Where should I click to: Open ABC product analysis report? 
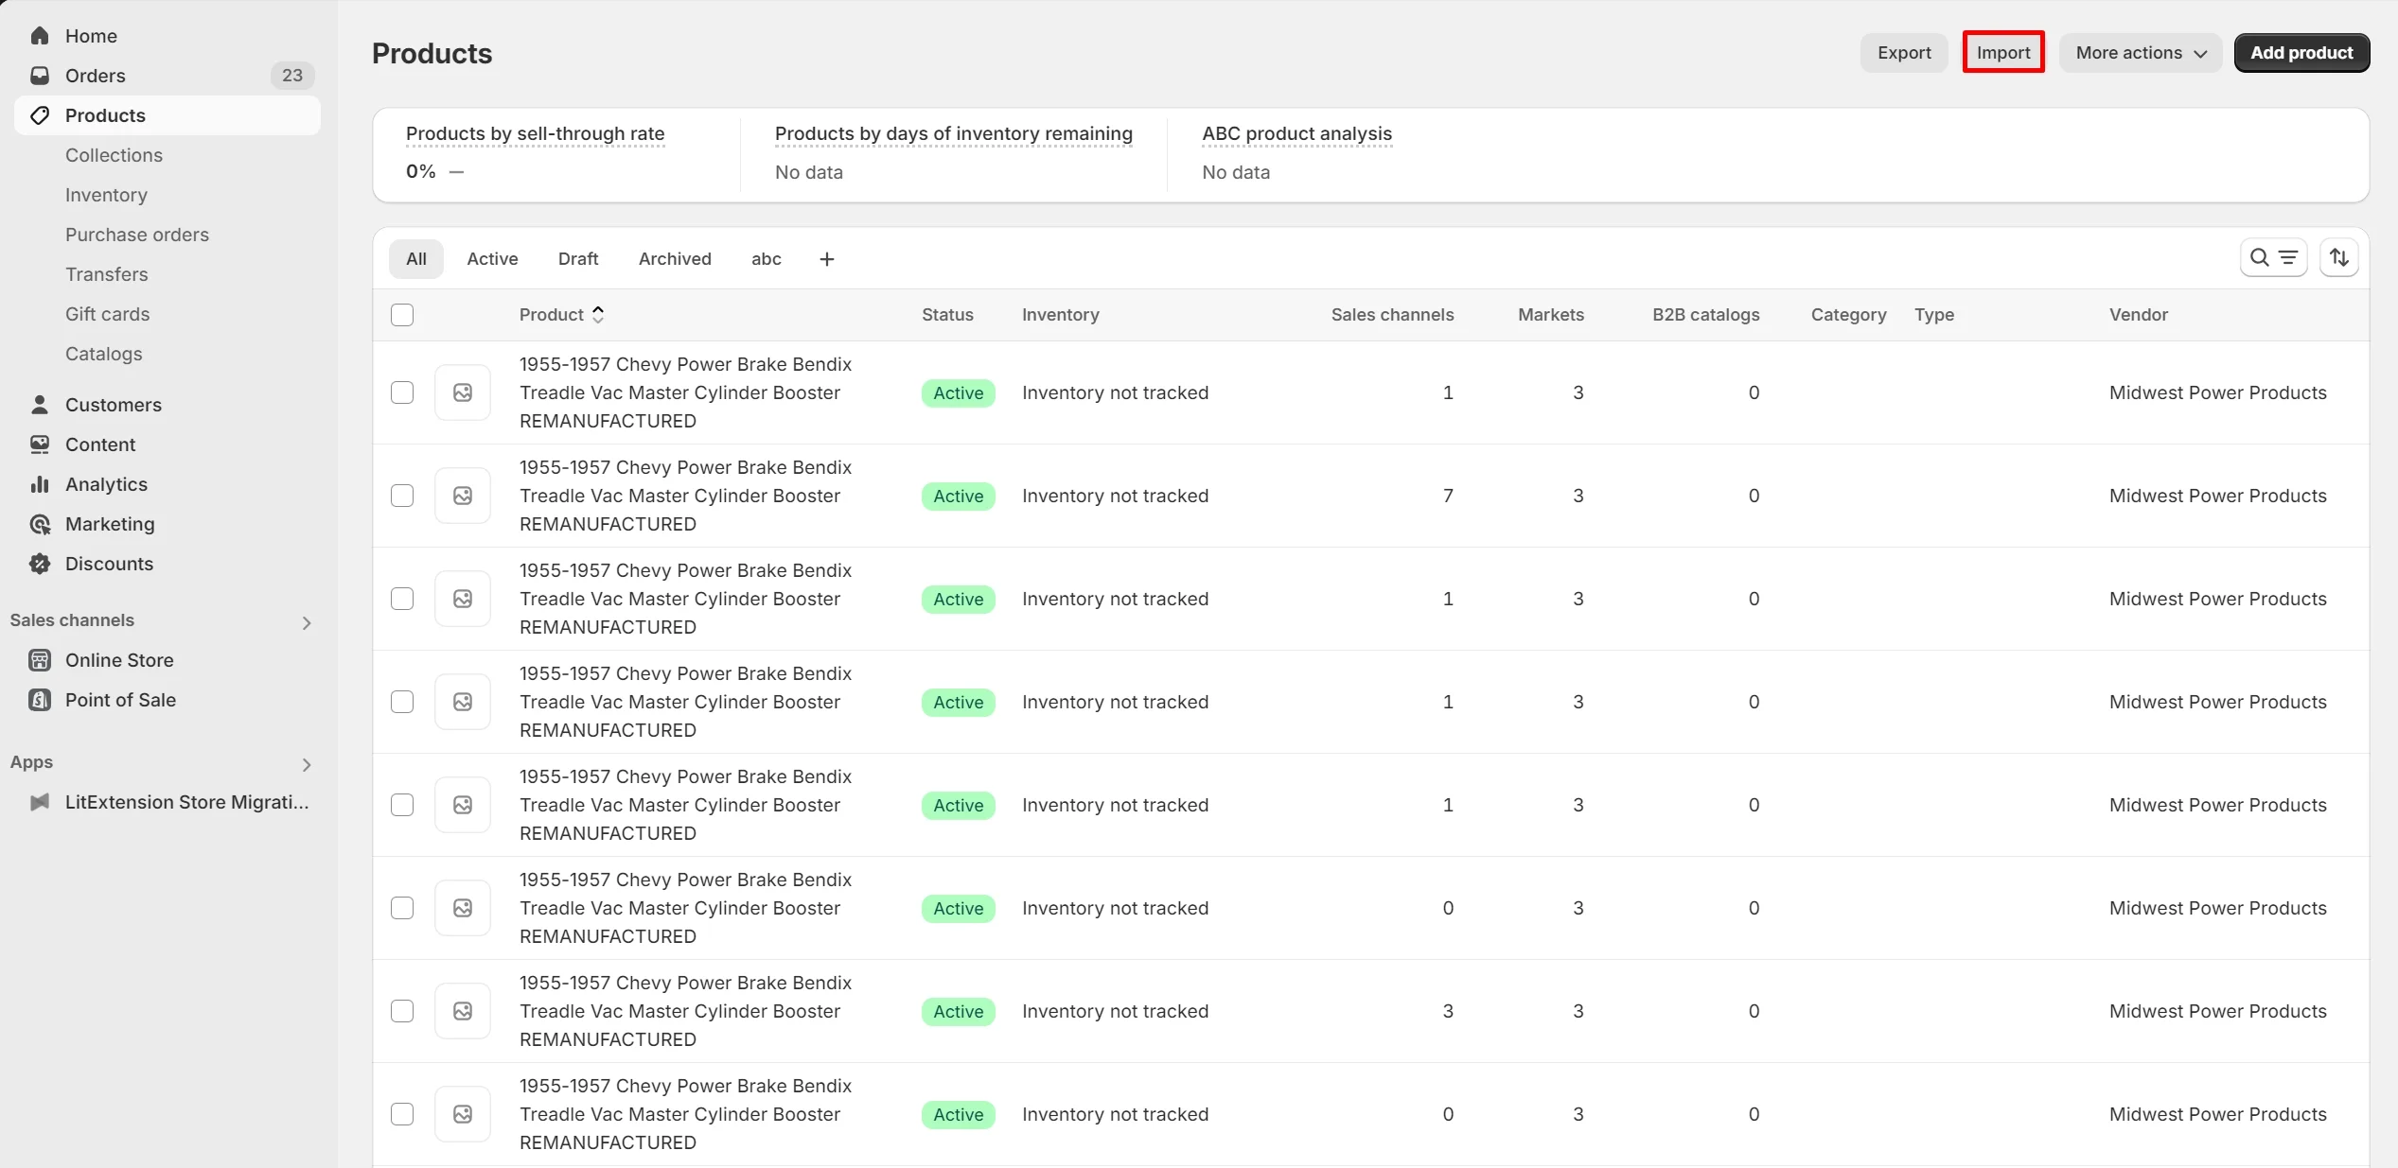point(1297,133)
